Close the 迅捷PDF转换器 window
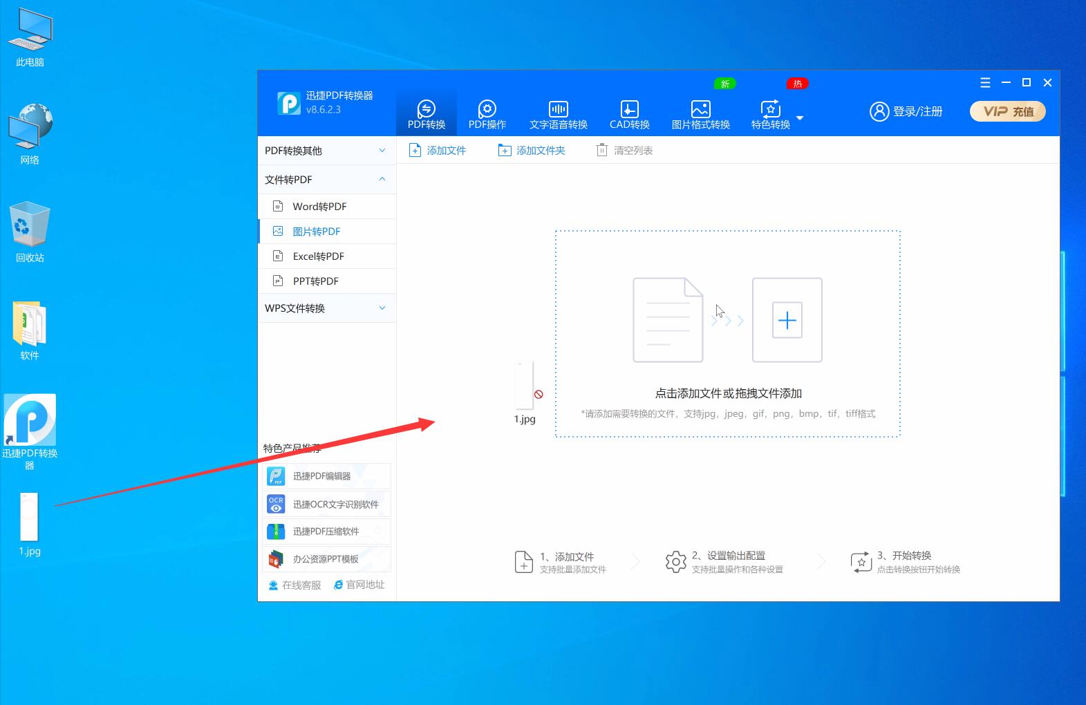 1047,83
